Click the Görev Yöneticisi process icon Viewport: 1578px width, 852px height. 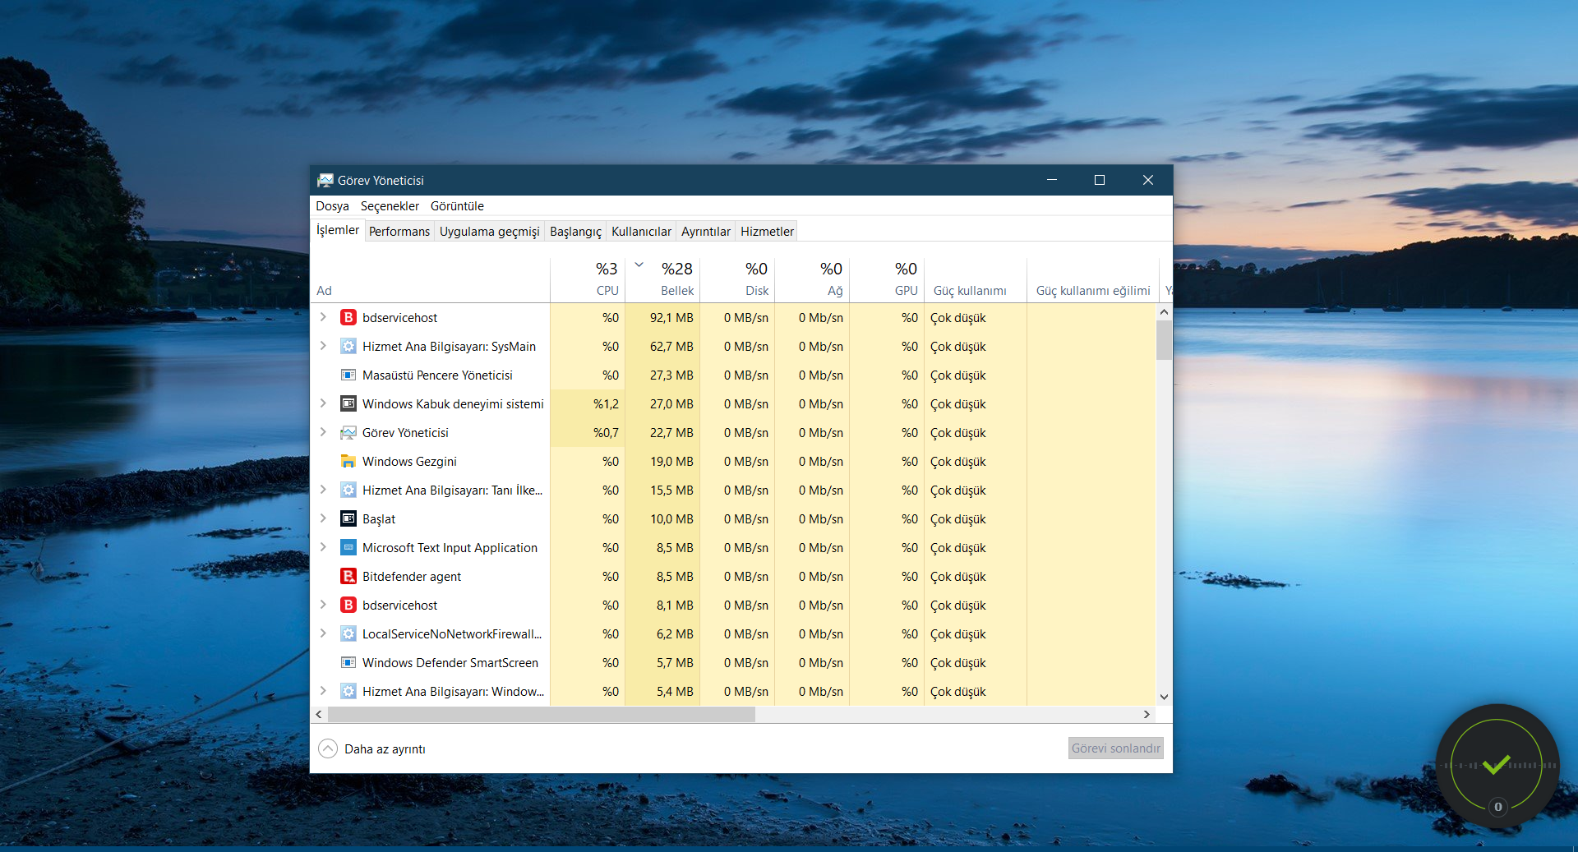[x=348, y=433]
